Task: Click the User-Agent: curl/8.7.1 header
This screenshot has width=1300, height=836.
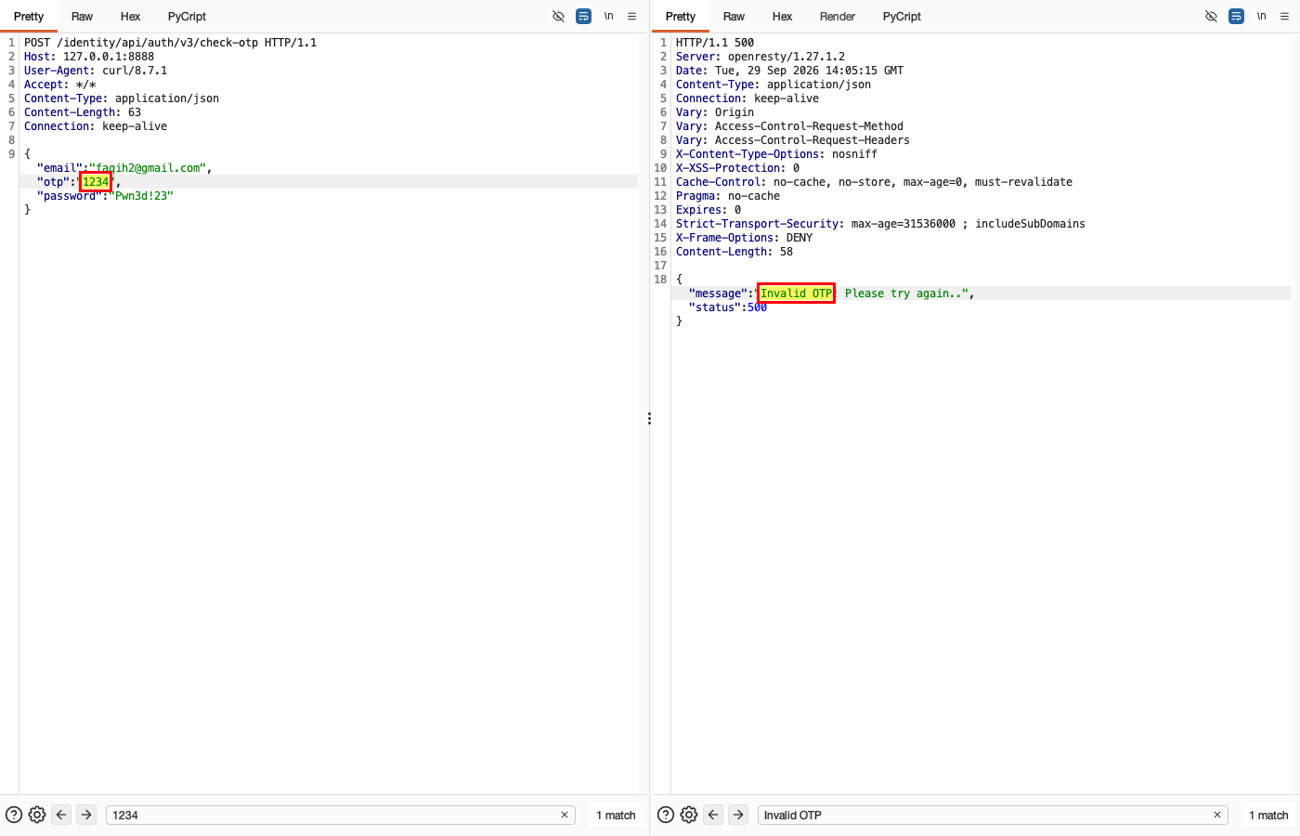Action: [x=96, y=71]
